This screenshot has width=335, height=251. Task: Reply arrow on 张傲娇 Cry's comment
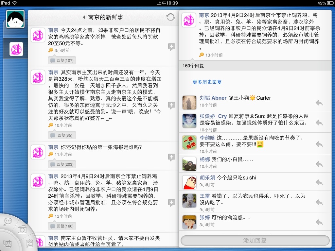pos(319,123)
